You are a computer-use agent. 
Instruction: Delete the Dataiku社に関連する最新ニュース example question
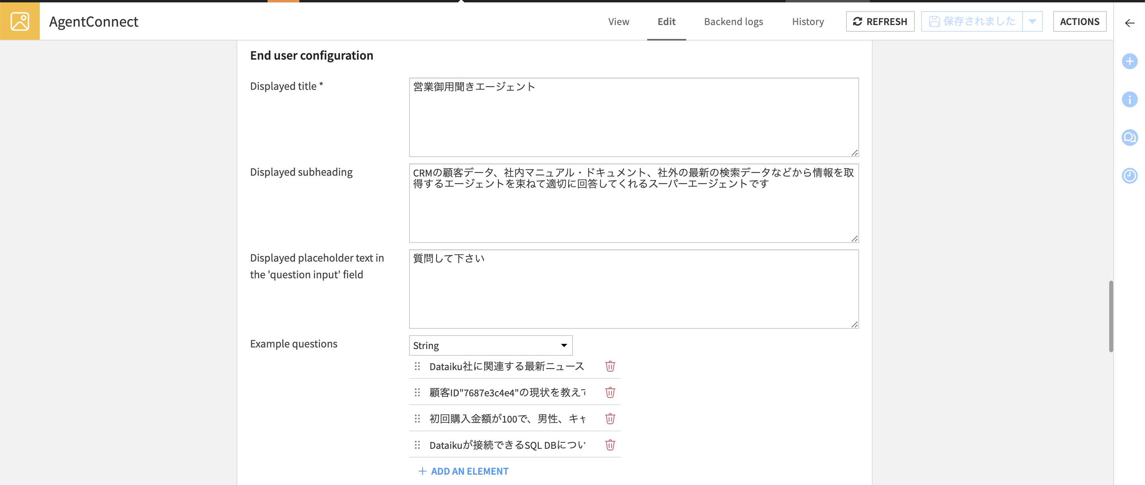(x=610, y=366)
